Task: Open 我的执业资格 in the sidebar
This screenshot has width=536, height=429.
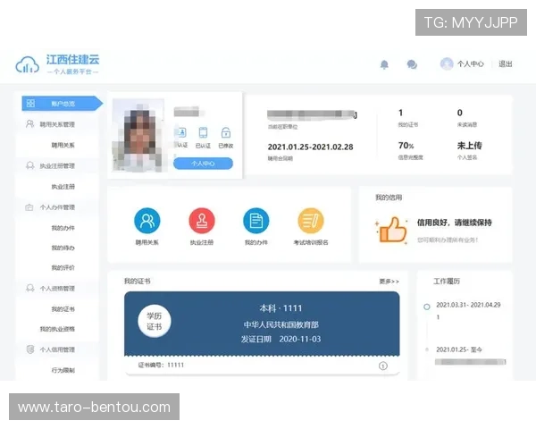Action: (57, 329)
